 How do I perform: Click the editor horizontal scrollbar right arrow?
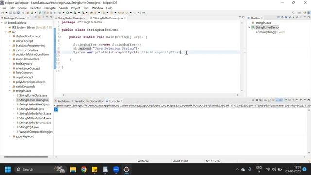(x=238, y=95)
